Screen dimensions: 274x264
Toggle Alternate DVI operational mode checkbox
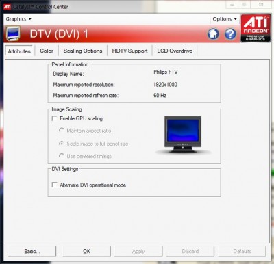55,185
